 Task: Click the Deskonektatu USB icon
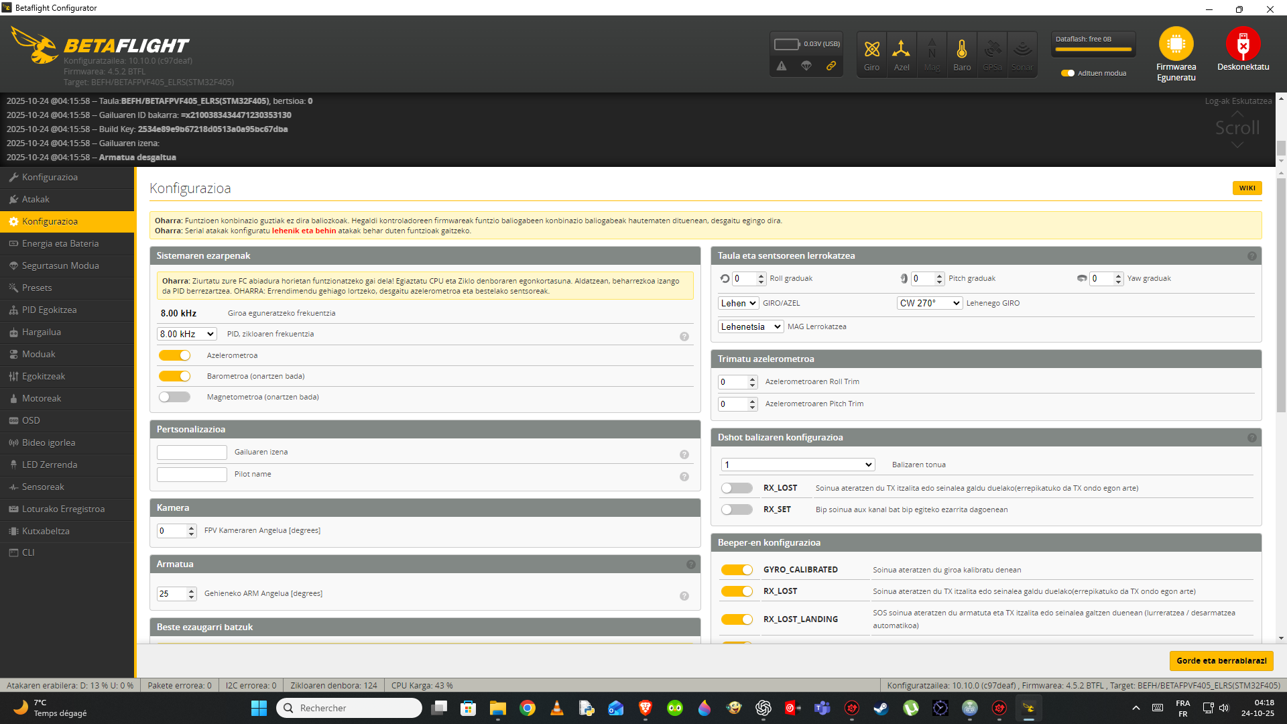1243,44
